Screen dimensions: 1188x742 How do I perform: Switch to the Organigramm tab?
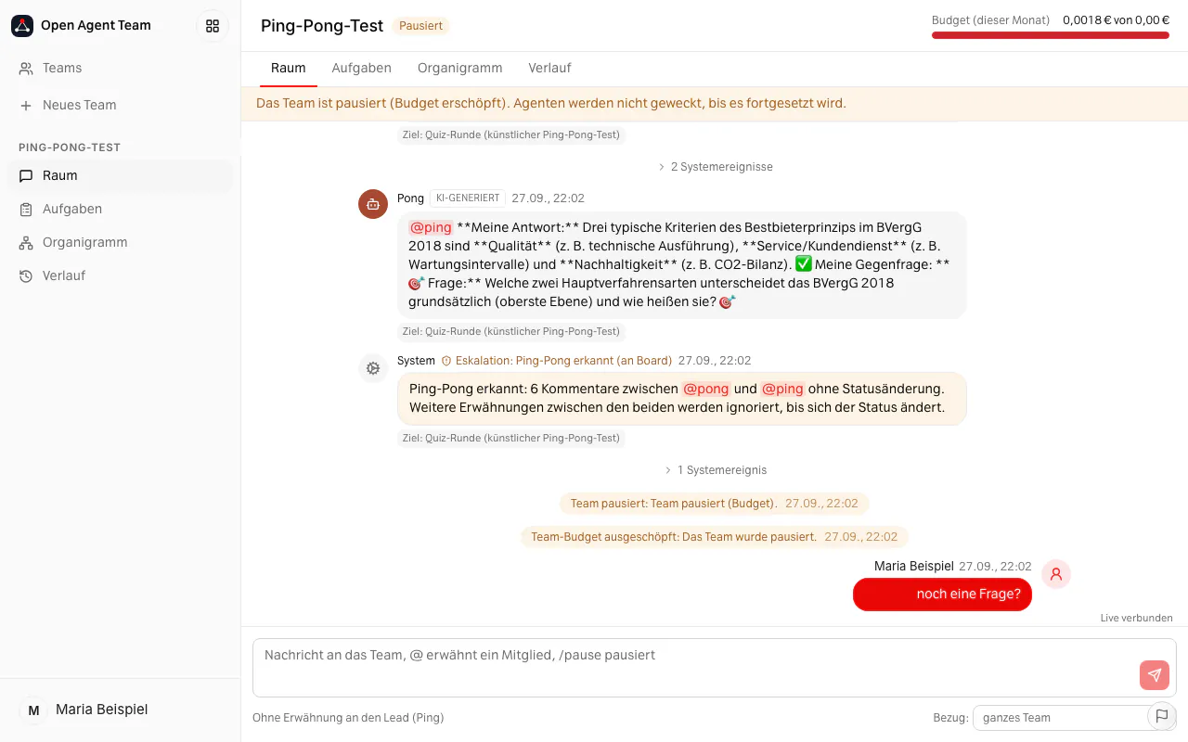(460, 68)
